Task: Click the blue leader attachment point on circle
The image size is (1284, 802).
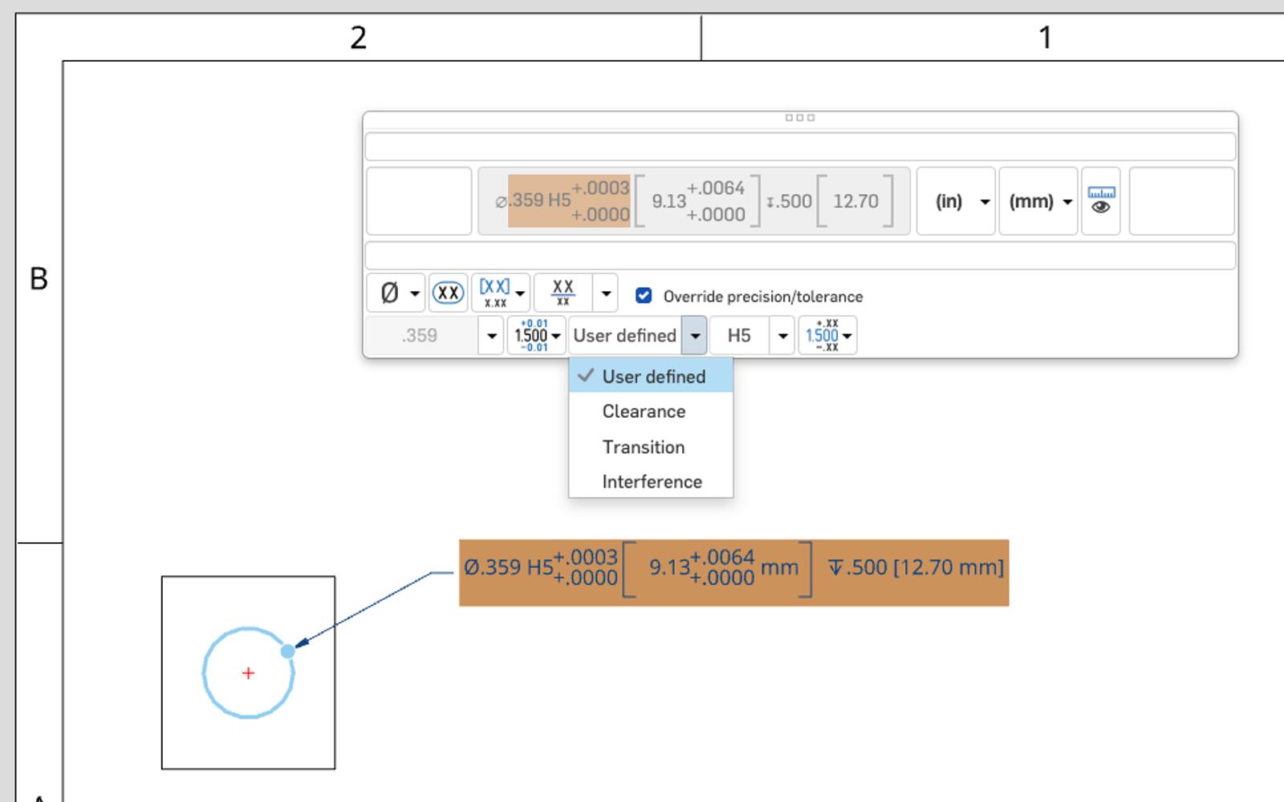Action: pyautogui.click(x=288, y=651)
